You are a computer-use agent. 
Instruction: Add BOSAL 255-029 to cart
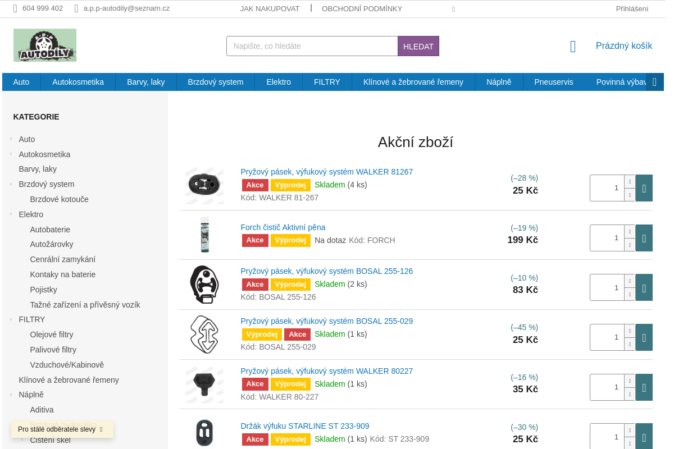point(644,337)
